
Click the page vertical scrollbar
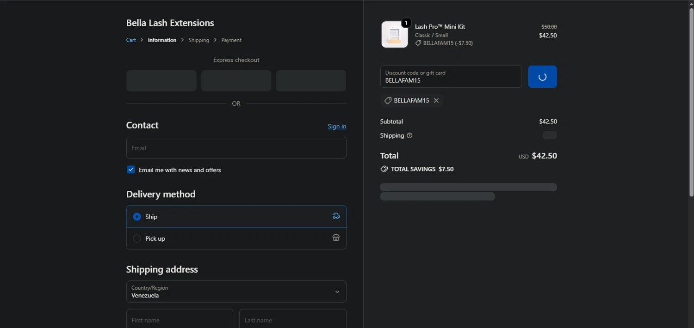point(691,102)
